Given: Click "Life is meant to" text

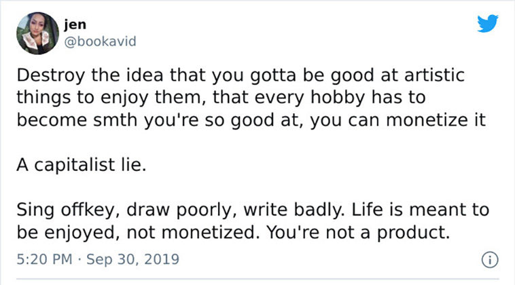Looking at the screenshot, I should [421, 210].
